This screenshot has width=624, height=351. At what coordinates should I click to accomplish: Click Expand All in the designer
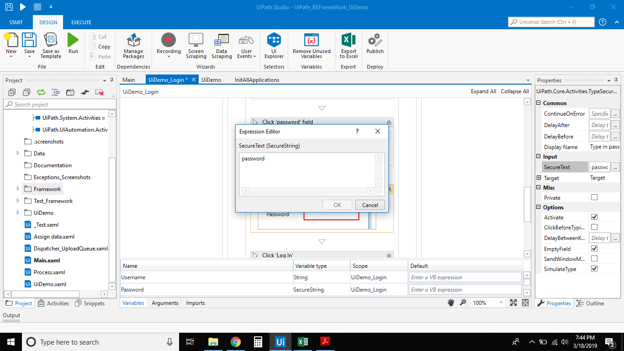click(483, 91)
